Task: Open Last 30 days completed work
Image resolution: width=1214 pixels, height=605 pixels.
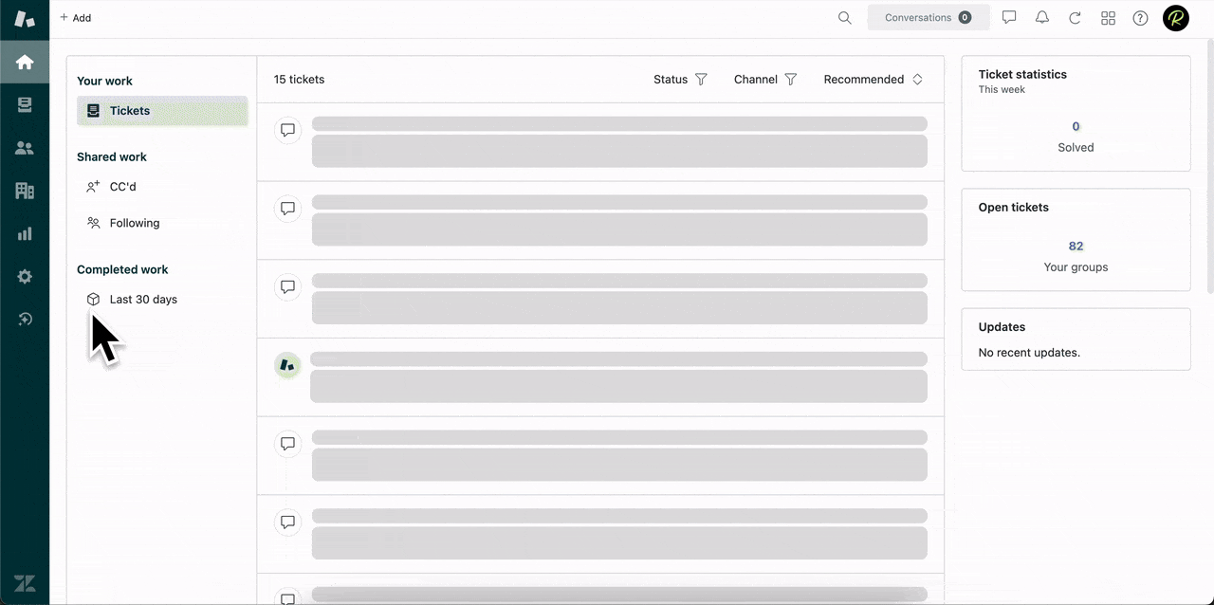Action: tap(142, 300)
